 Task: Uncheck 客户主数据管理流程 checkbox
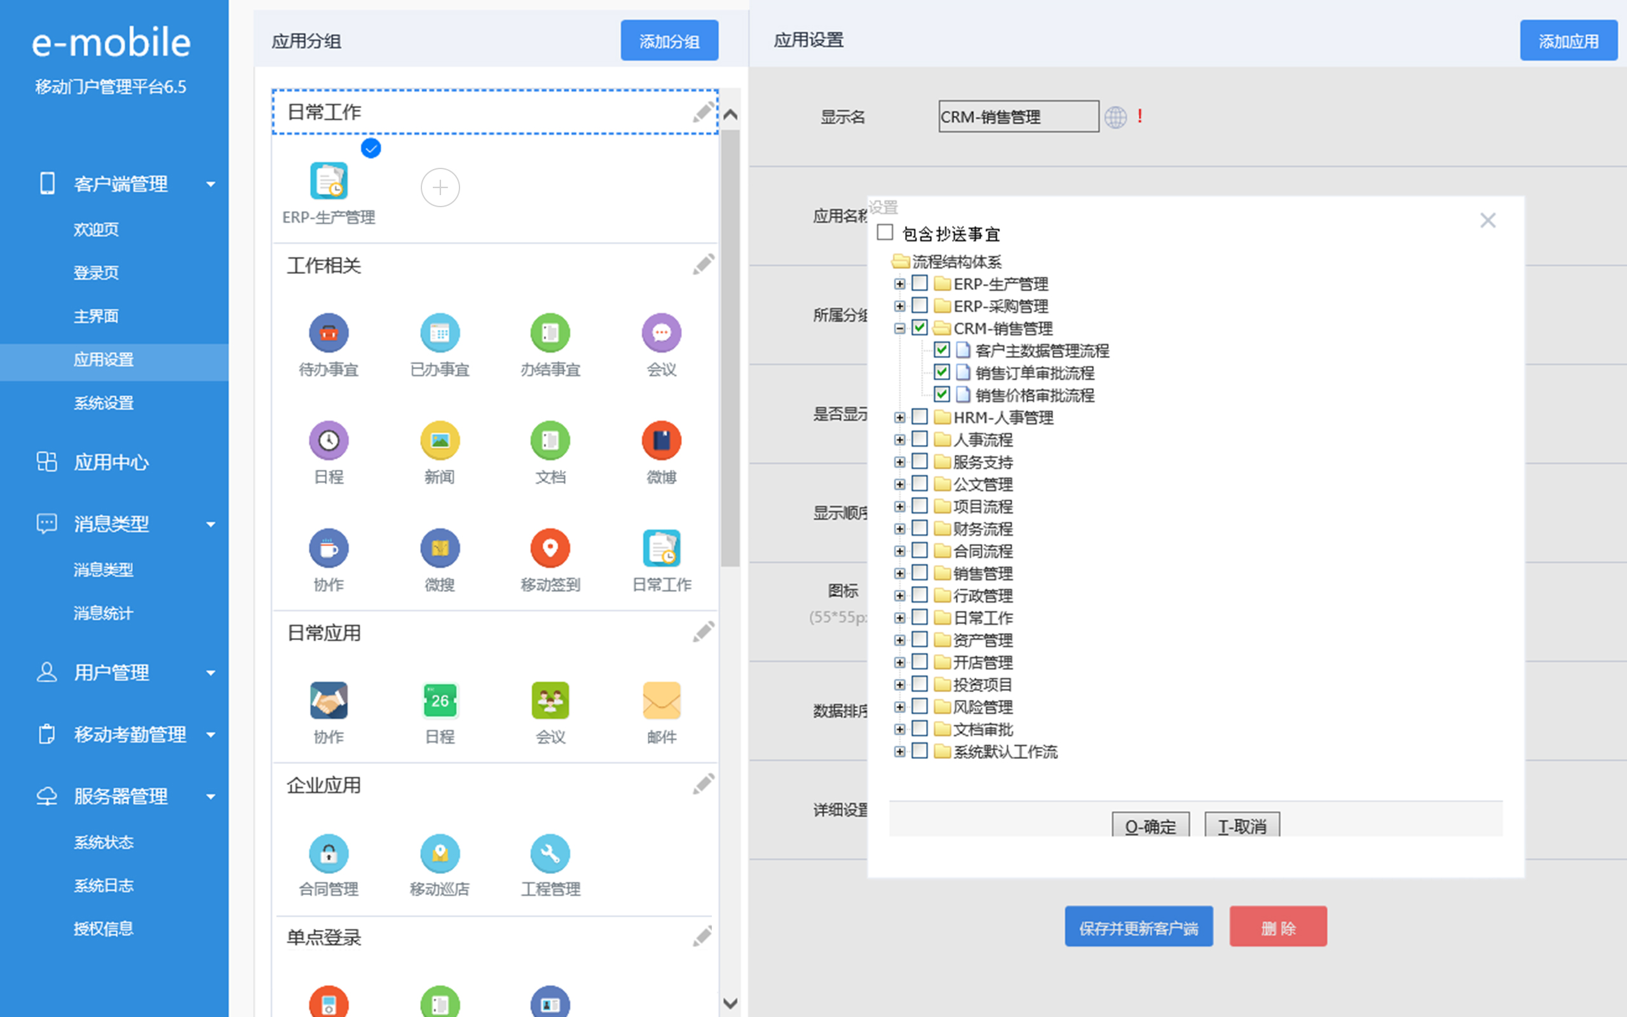942,350
